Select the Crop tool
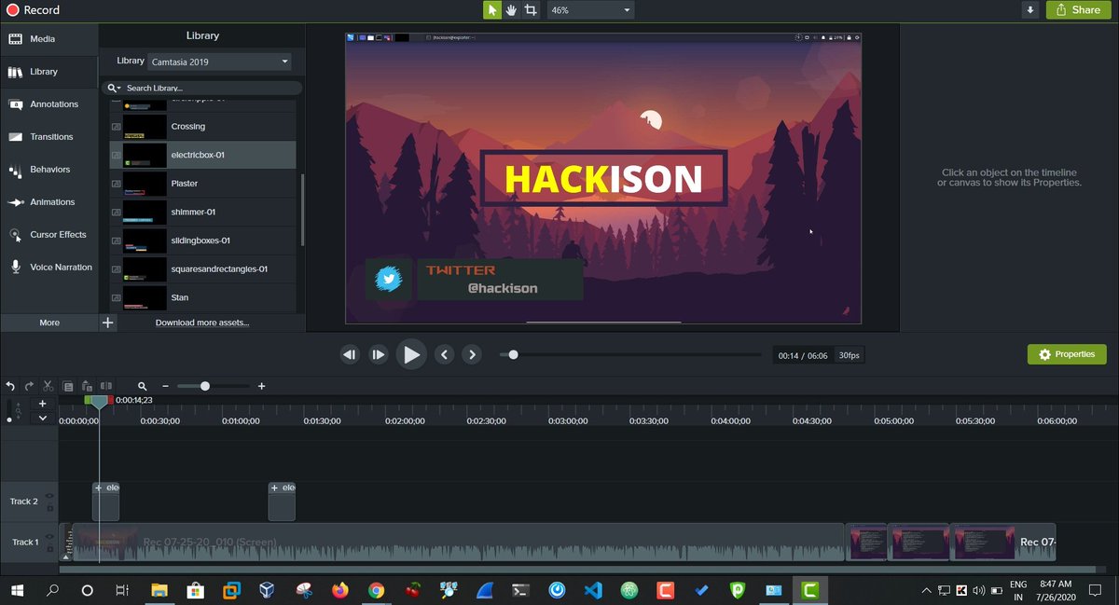Screen dimensions: 1119x605 click(x=531, y=10)
